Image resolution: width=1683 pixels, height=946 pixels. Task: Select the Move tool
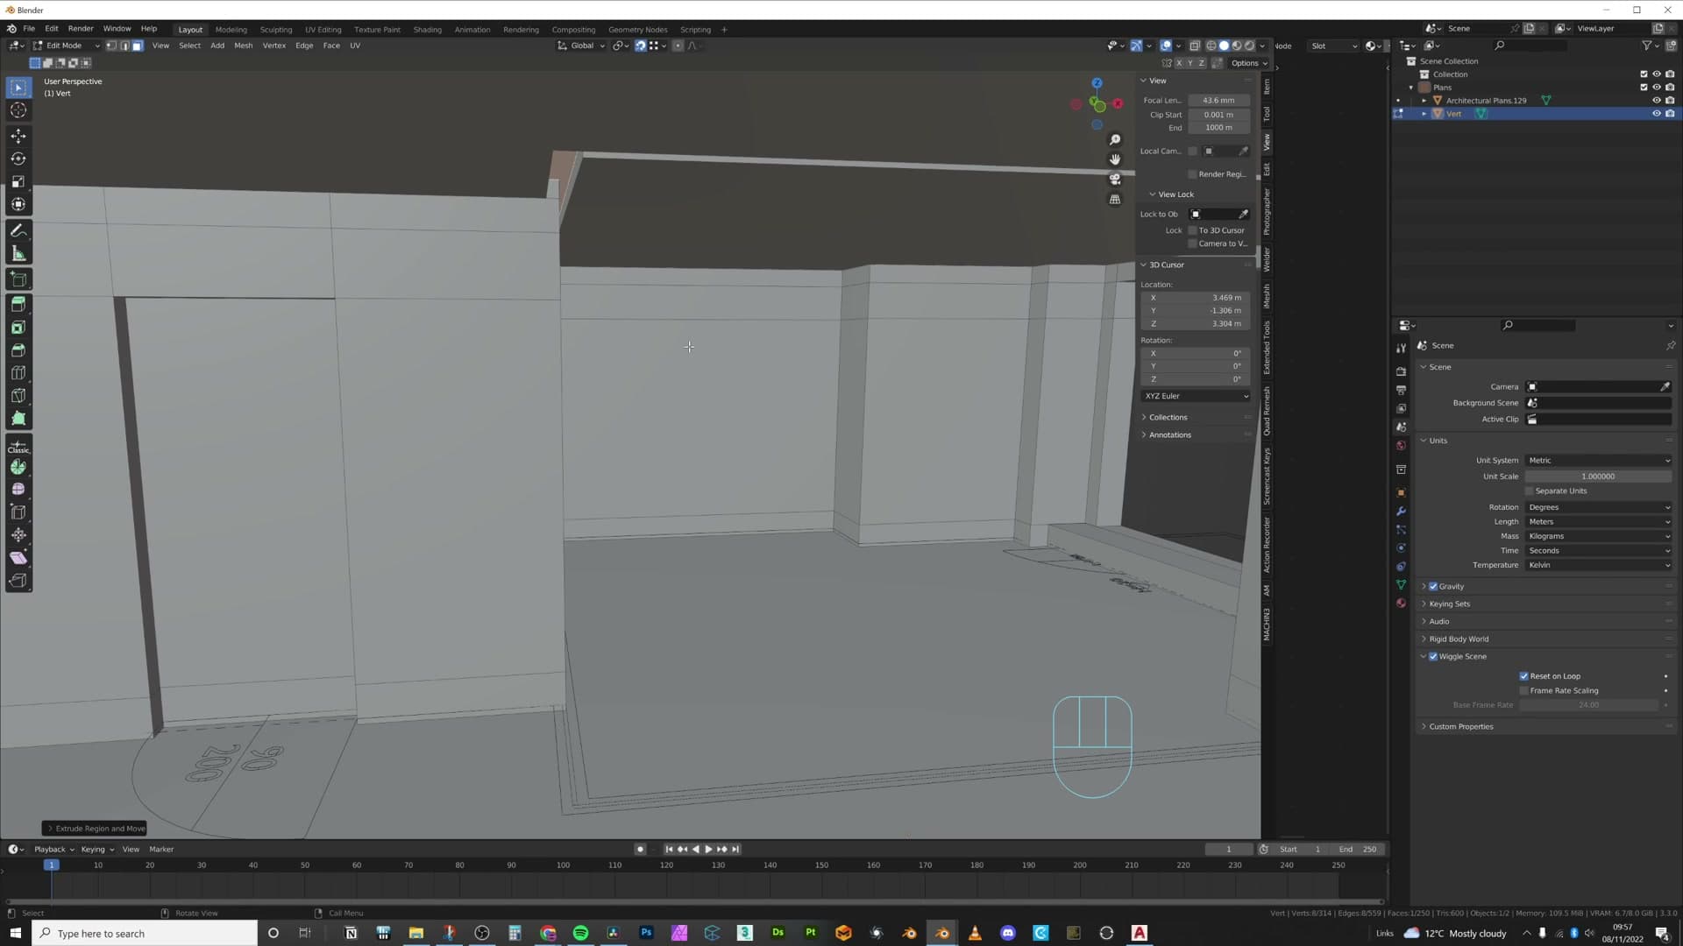click(x=18, y=136)
